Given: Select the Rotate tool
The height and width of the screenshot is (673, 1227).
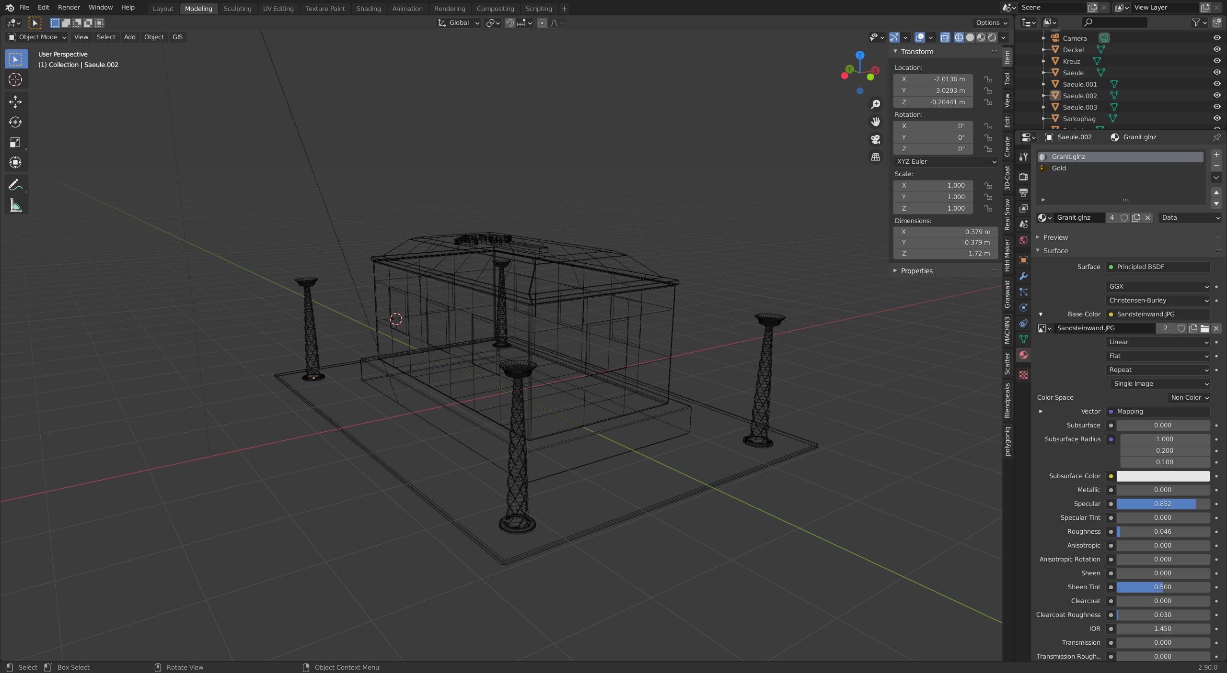Looking at the screenshot, I should click(15, 122).
